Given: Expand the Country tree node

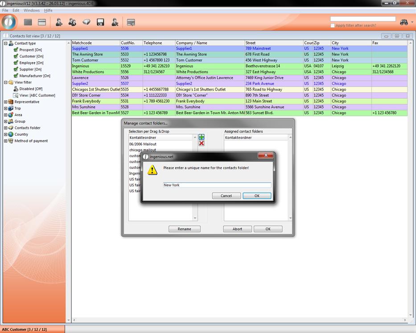Looking at the screenshot, I should tap(6, 134).
